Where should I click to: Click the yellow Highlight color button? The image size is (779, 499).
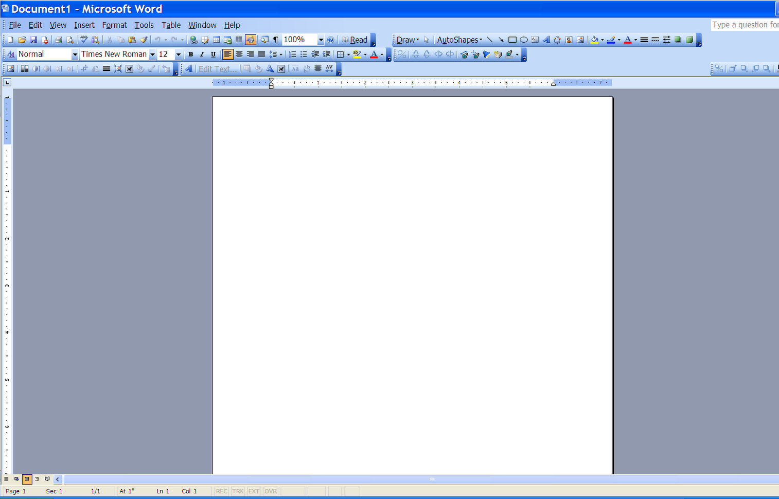point(357,54)
